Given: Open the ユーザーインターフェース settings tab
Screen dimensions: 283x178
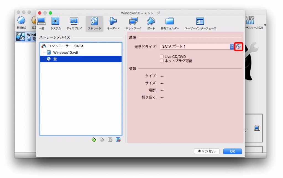Looking at the screenshot, I should tap(200, 24).
